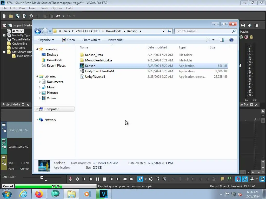Image resolution: width=266 pixels, height=199 pixels.
Task: Click the Import Media icon
Action: 10,25
